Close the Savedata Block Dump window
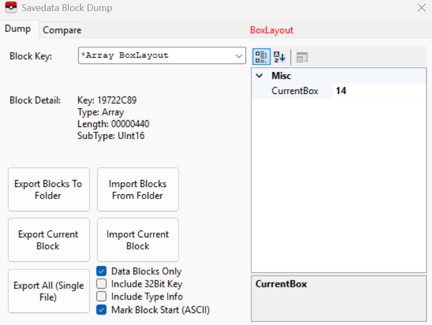The width and height of the screenshot is (432, 325). tap(421, 8)
